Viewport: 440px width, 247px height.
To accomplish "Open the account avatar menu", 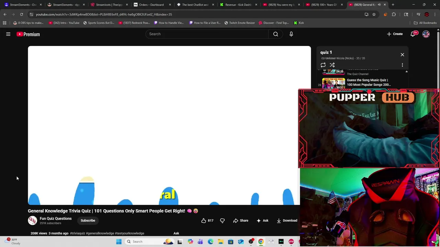I will point(426,34).
